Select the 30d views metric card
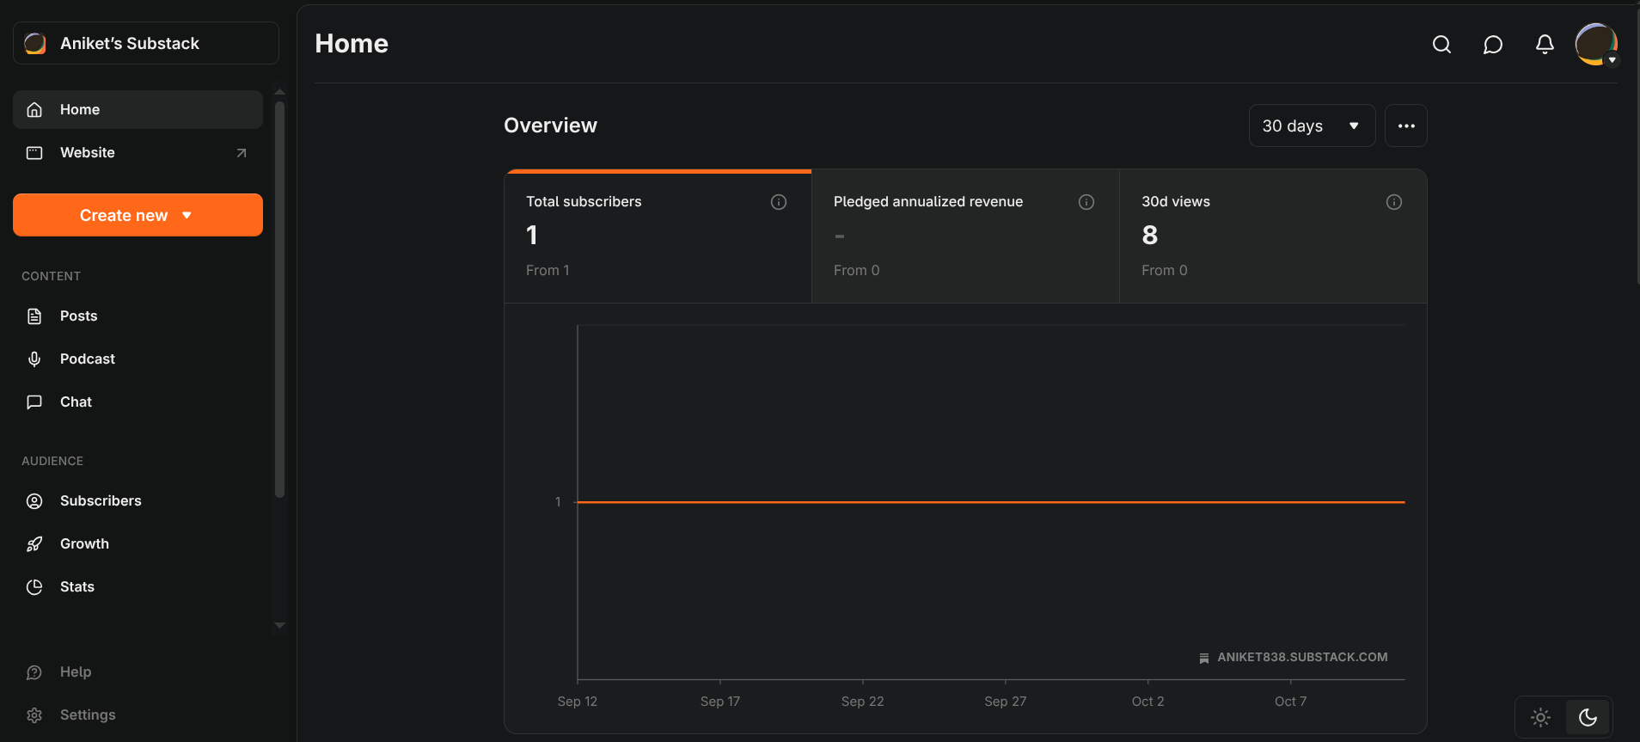The width and height of the screenshot is (1640, 742). (1272, 236)
